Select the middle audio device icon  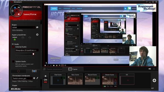(23, 39)
